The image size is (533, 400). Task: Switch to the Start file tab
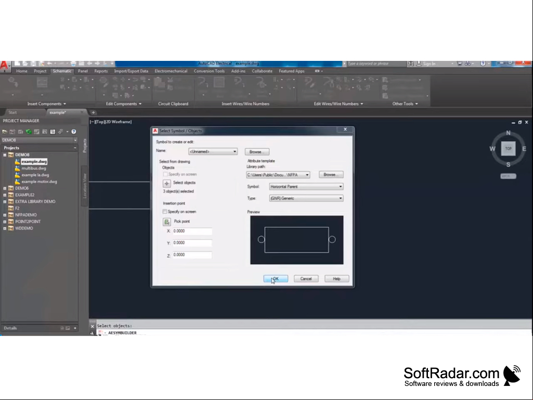click(x=12, y=112)
